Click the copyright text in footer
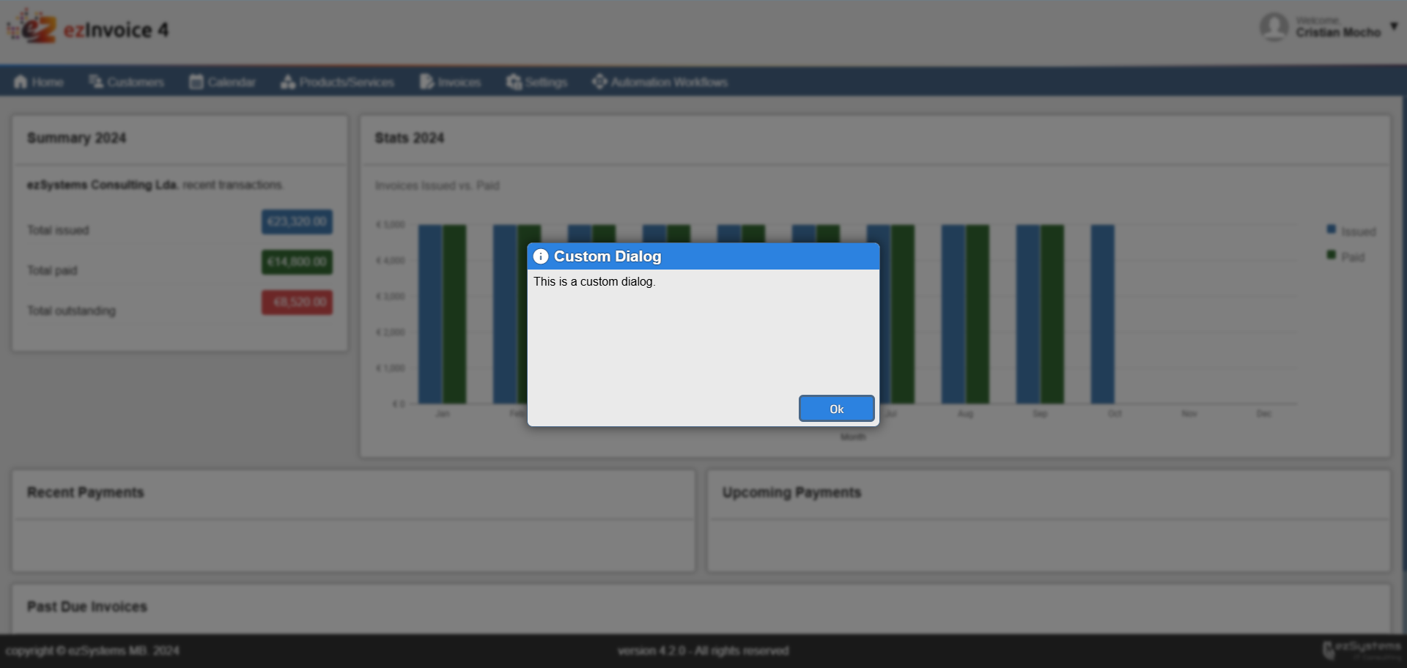This screenshot has height=668, width=1407. click(92, 650)
